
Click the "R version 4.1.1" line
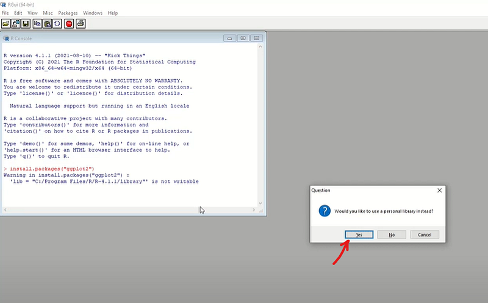tap(74, 55)
